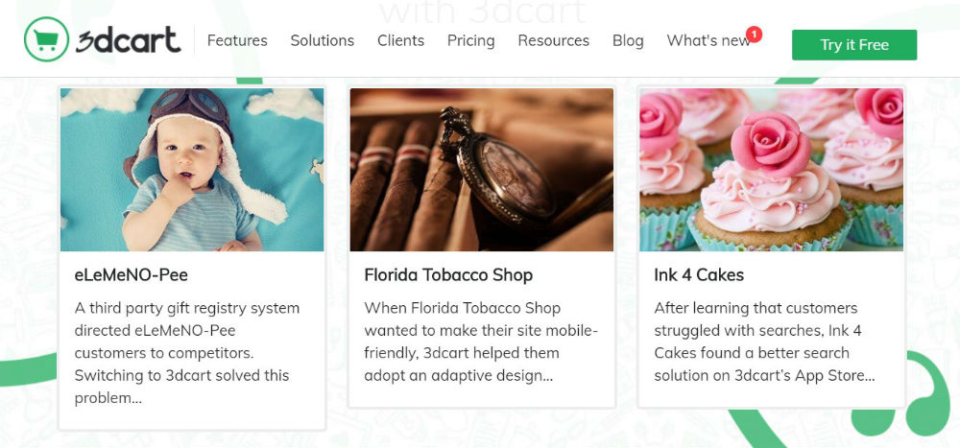Viewport: 960px width, 448px height.
Task: Open the Pricing page
Action: click(470, 41)
